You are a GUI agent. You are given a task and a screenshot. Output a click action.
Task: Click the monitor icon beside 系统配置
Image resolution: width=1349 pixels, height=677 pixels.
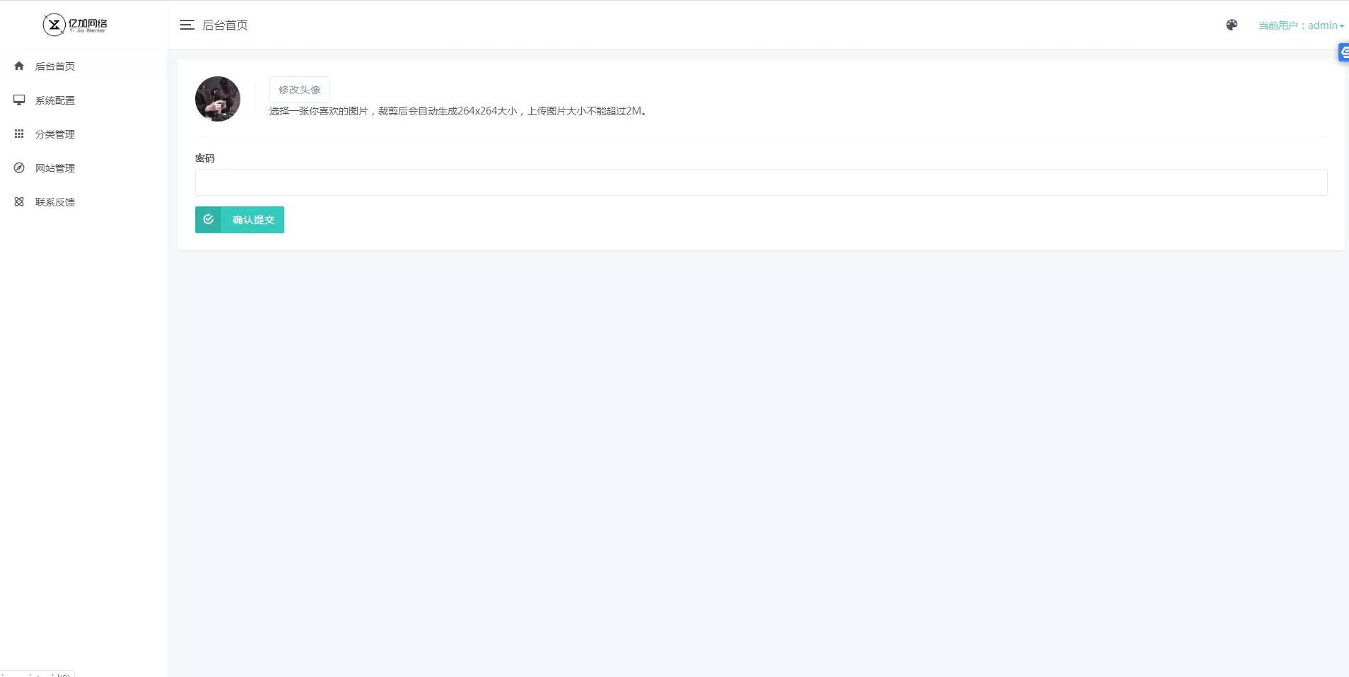point(19,100)
